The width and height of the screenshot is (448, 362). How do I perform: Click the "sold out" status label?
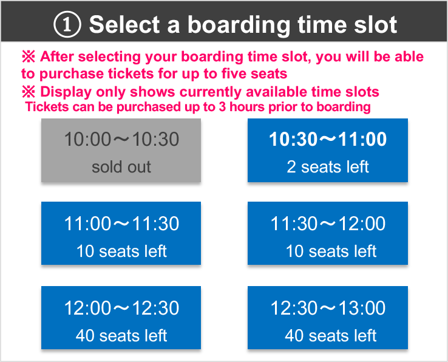(121, 167)
